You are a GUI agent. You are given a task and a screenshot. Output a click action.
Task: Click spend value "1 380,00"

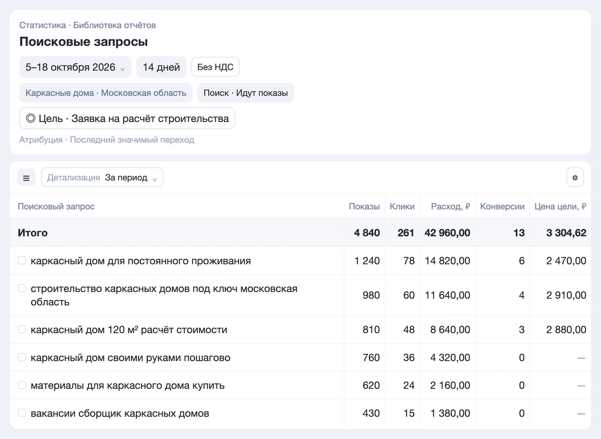[x=450, y=413]
